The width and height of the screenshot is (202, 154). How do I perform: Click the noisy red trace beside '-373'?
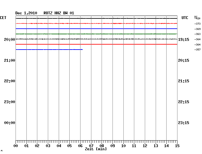pyautogui.click(x=96, y=23)
